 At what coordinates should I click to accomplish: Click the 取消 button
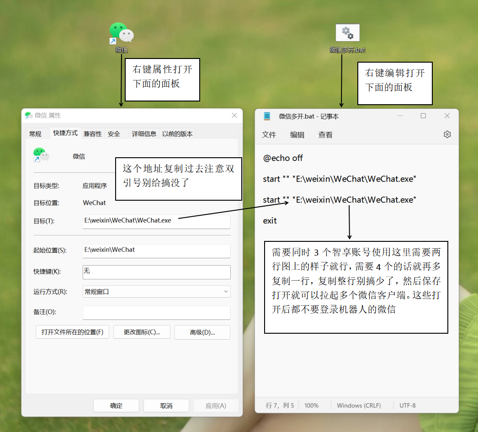(x=166, y=405)
